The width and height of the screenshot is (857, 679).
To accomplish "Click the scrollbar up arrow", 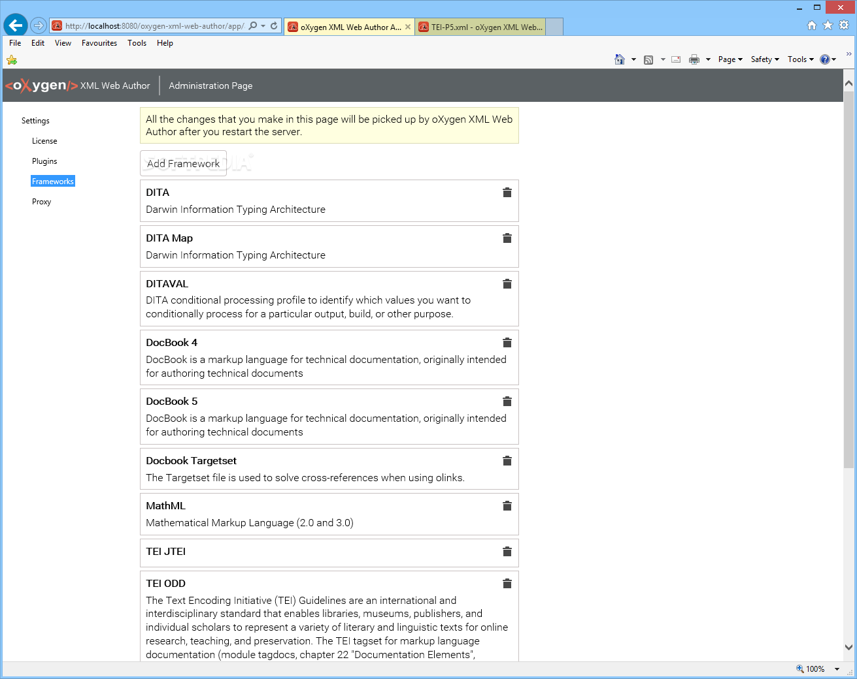I will click(x=849, y=83).
